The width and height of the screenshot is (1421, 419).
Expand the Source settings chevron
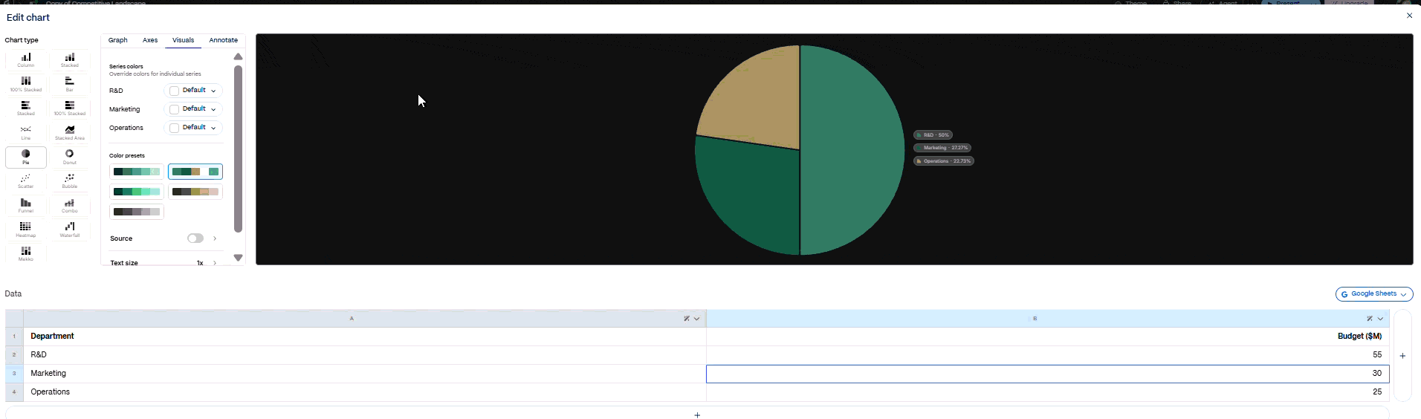coord(215,238)
